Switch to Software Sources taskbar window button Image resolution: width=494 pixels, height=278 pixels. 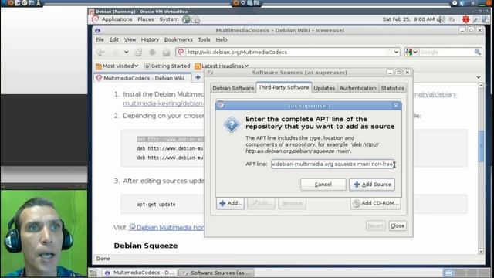[x=216, y=273]
